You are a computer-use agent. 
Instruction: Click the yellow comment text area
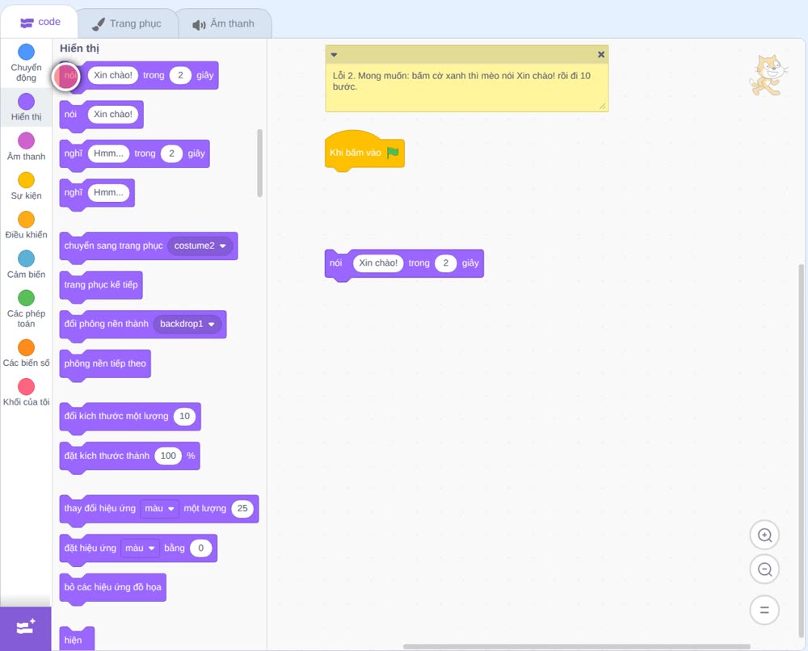(x=466, y=87)
